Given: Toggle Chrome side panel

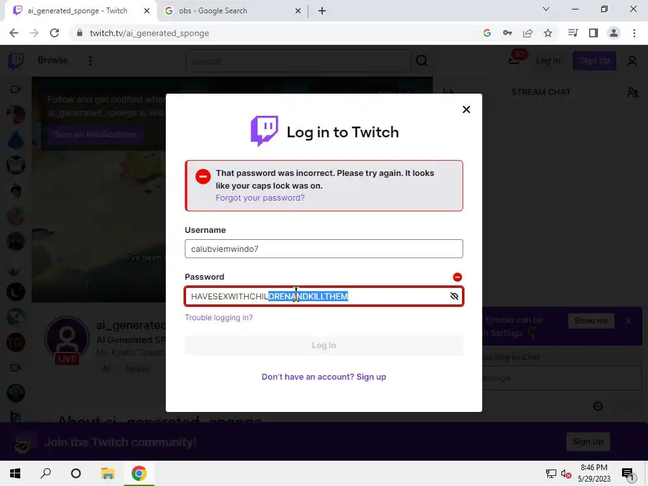Looking at the screenshot, I should [x=594, y=33].
